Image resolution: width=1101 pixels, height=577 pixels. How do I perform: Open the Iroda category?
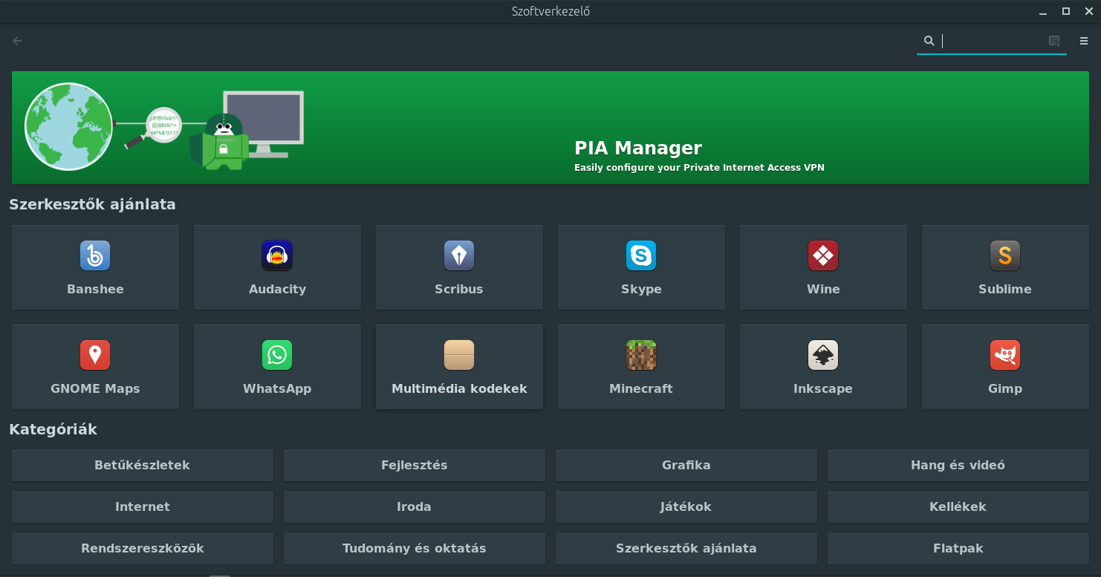point(415,506)
